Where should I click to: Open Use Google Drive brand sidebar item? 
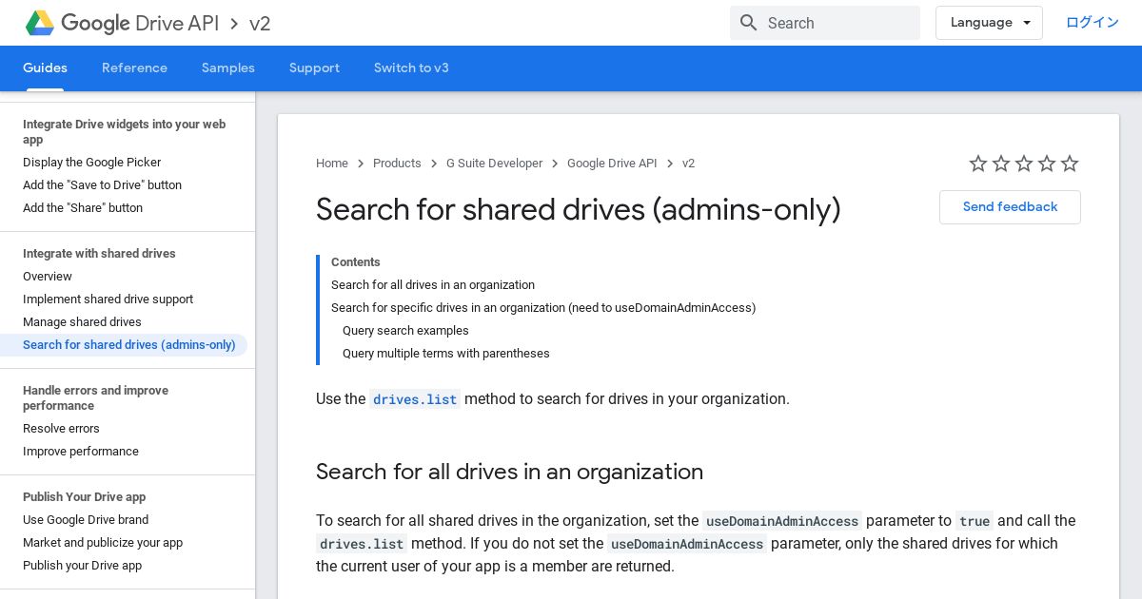click(86, 520)
